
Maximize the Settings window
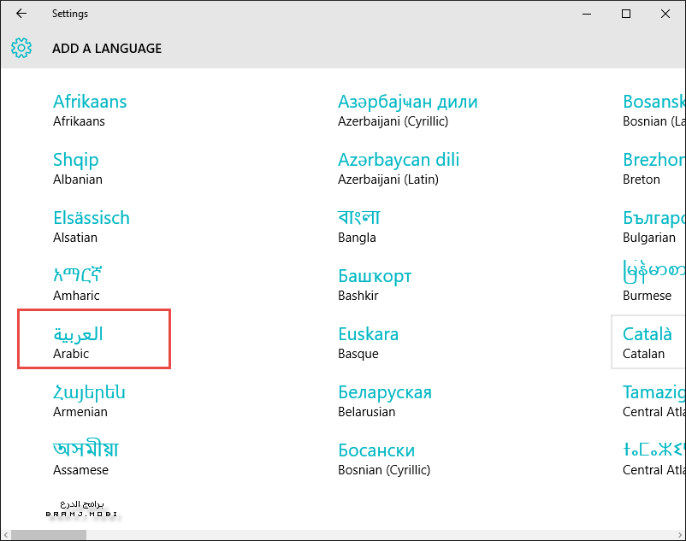626,14
